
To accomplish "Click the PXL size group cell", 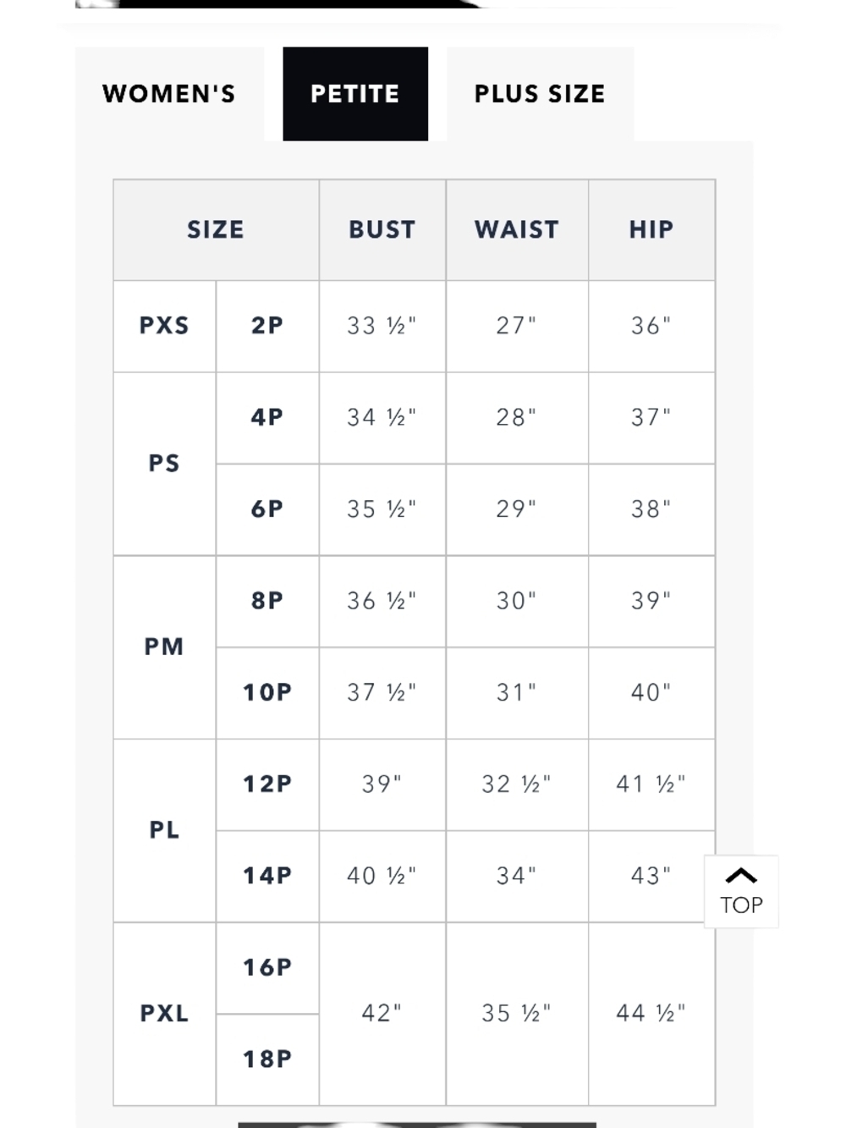I will coord(164,1014).
